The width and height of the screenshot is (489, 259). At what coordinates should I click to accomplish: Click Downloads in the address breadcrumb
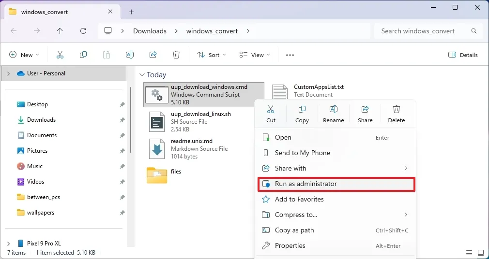point(150,31)
